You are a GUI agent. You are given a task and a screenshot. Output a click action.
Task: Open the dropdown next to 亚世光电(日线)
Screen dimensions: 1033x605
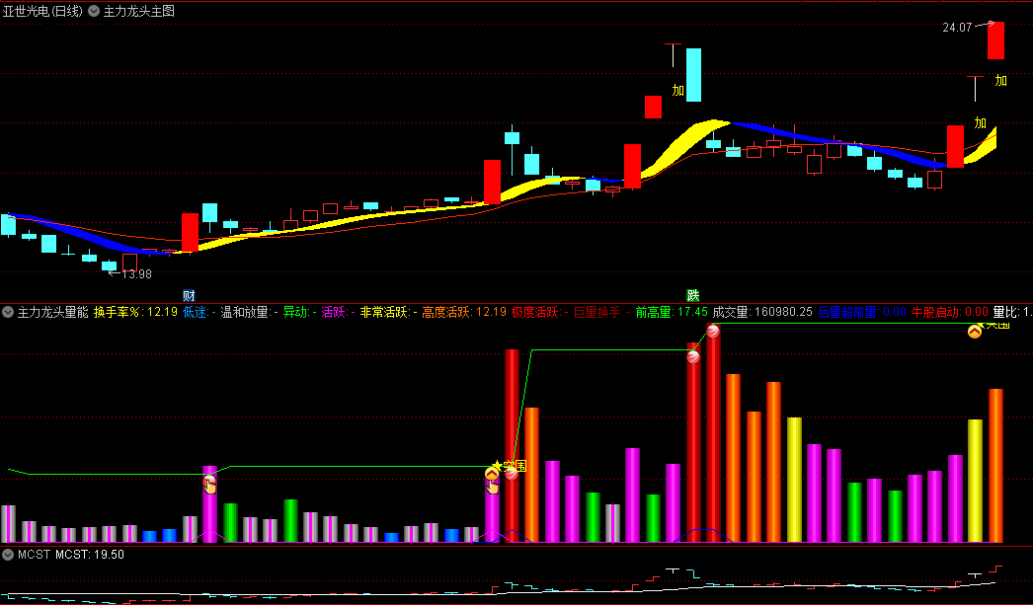click(94, 11)
